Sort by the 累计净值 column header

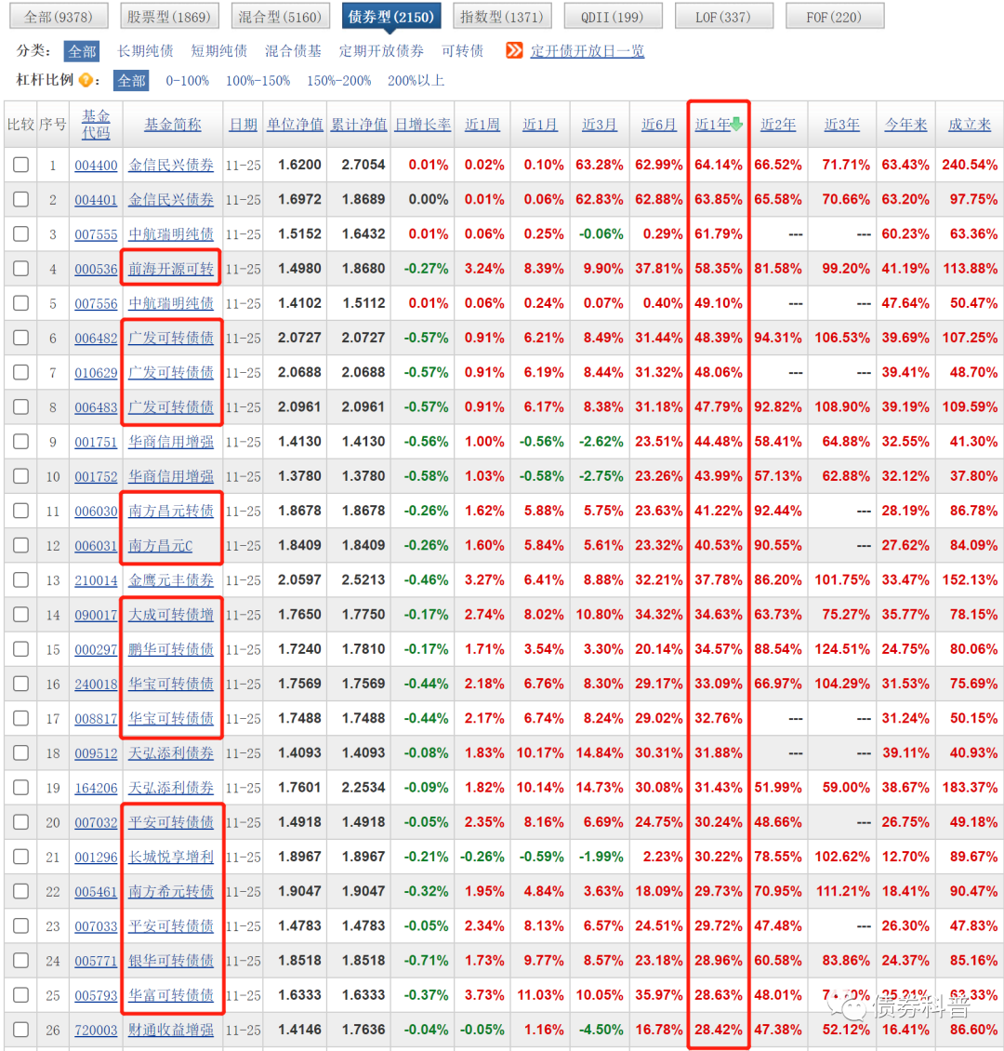click(x=359, y=124)
